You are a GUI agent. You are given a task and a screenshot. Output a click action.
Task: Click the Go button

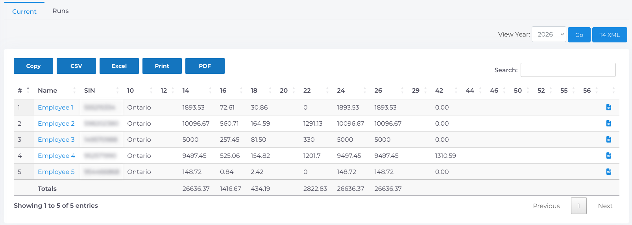pyautogui.click(x=579, y=35)
